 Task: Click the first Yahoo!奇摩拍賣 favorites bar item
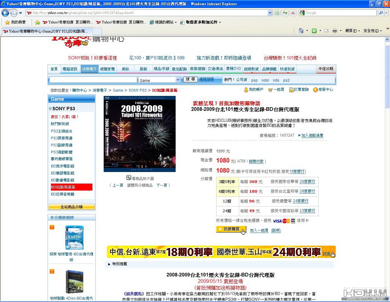pos(68,22)
